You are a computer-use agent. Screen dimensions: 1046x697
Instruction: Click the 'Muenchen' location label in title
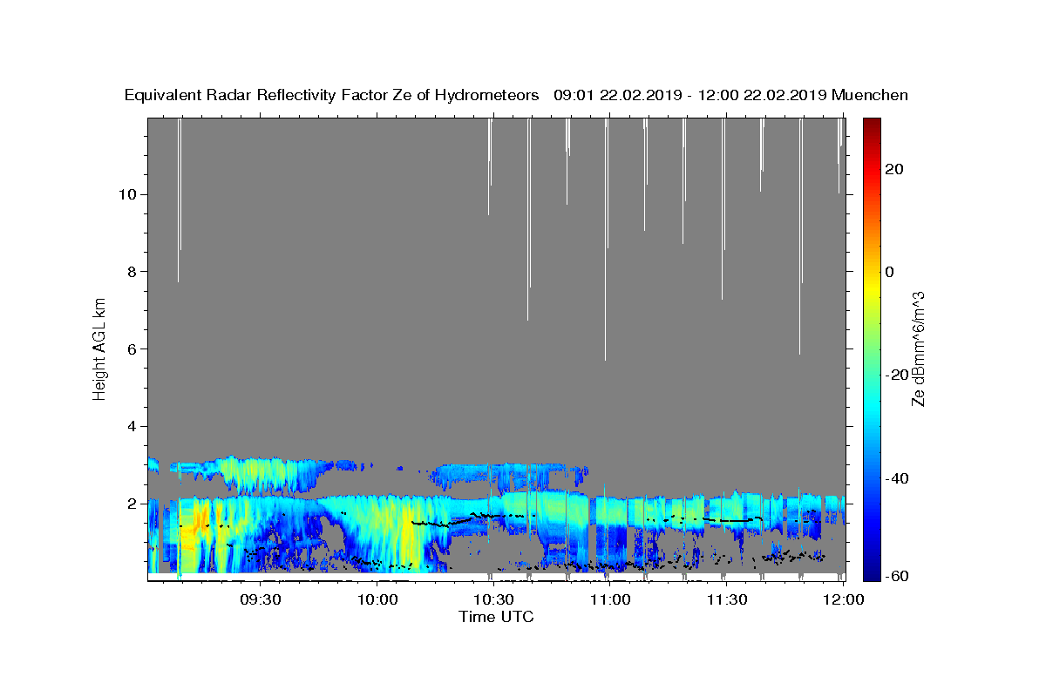[870, 95]
